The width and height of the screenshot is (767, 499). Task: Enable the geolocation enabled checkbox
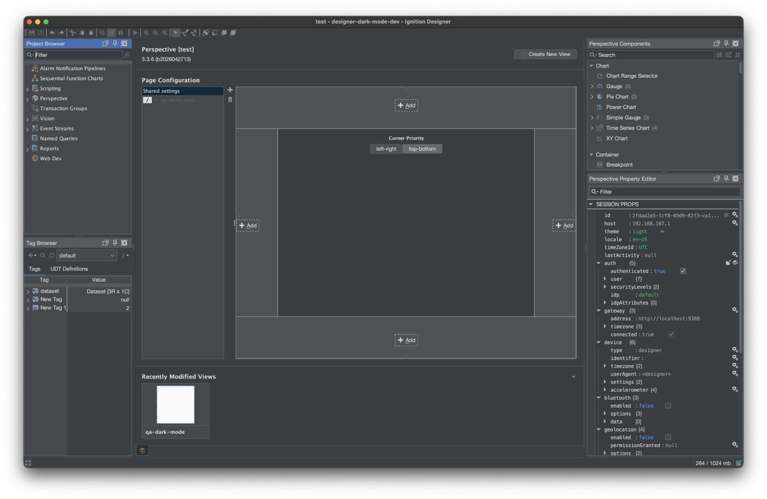668,438
